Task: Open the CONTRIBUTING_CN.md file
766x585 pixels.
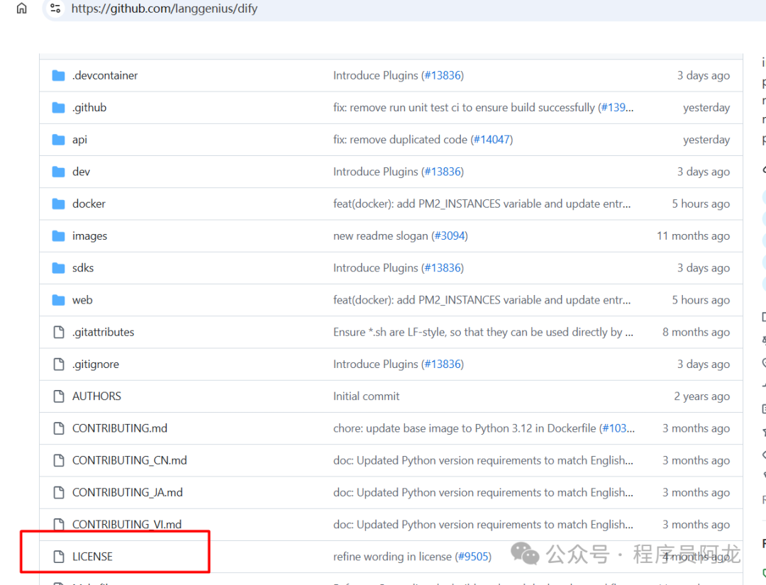Action: point(130,460)
